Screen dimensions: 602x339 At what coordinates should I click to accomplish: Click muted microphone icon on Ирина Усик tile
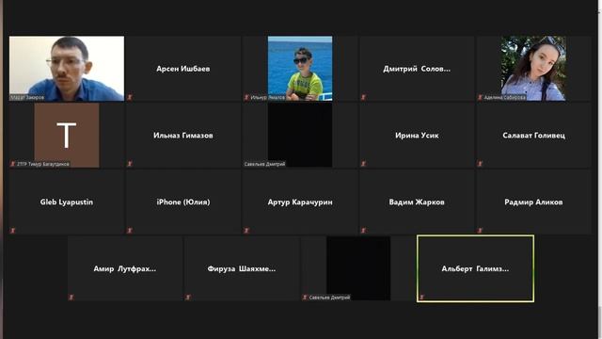[x=363, y=164]
